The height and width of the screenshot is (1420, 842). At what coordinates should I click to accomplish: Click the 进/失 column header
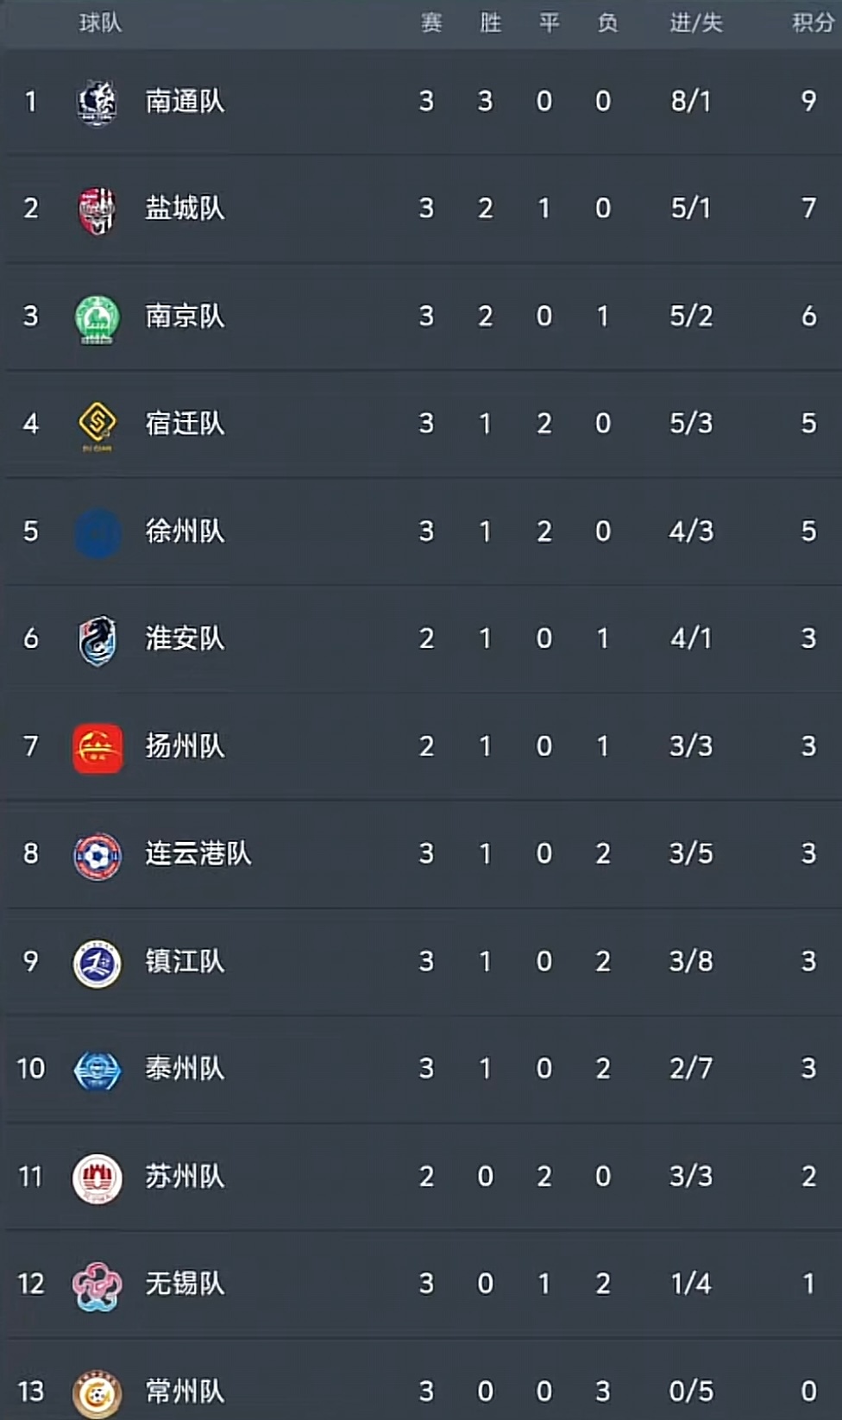coord(695,23)
